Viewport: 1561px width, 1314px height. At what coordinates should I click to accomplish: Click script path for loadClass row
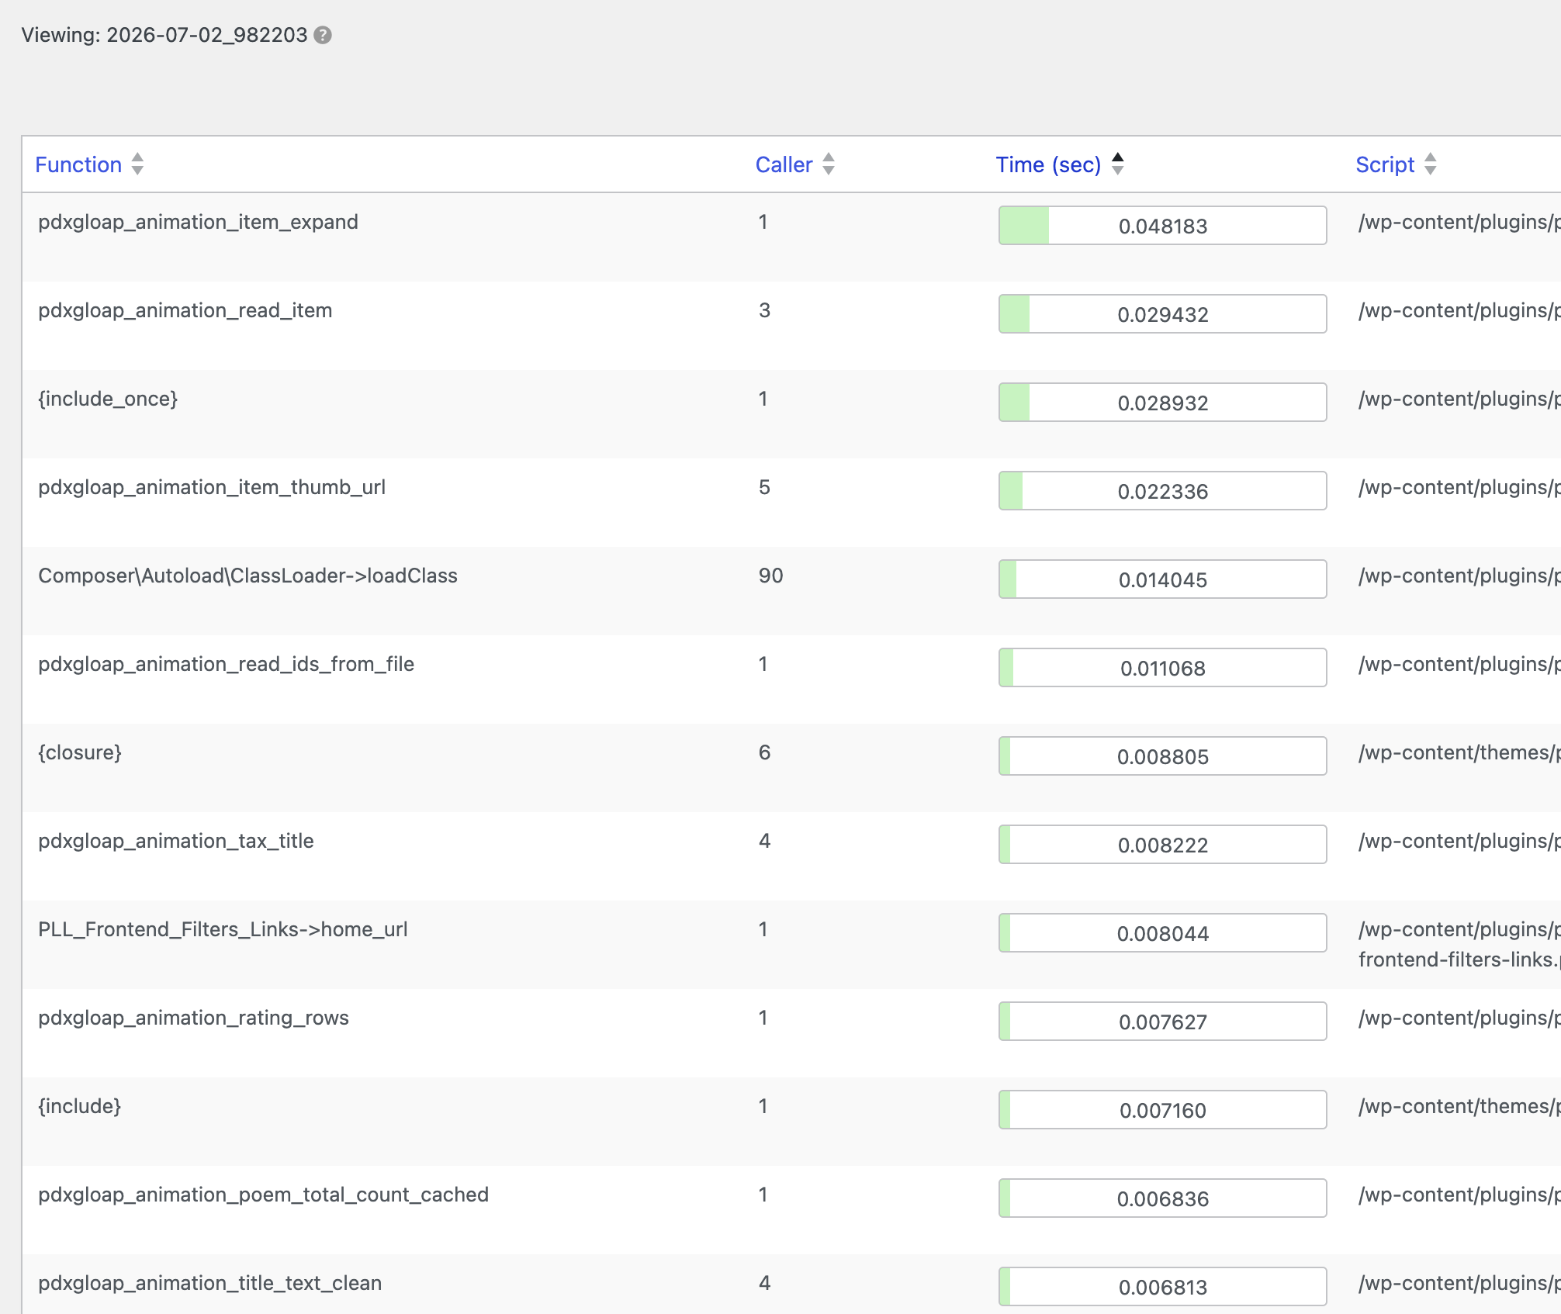point(1459,576)
